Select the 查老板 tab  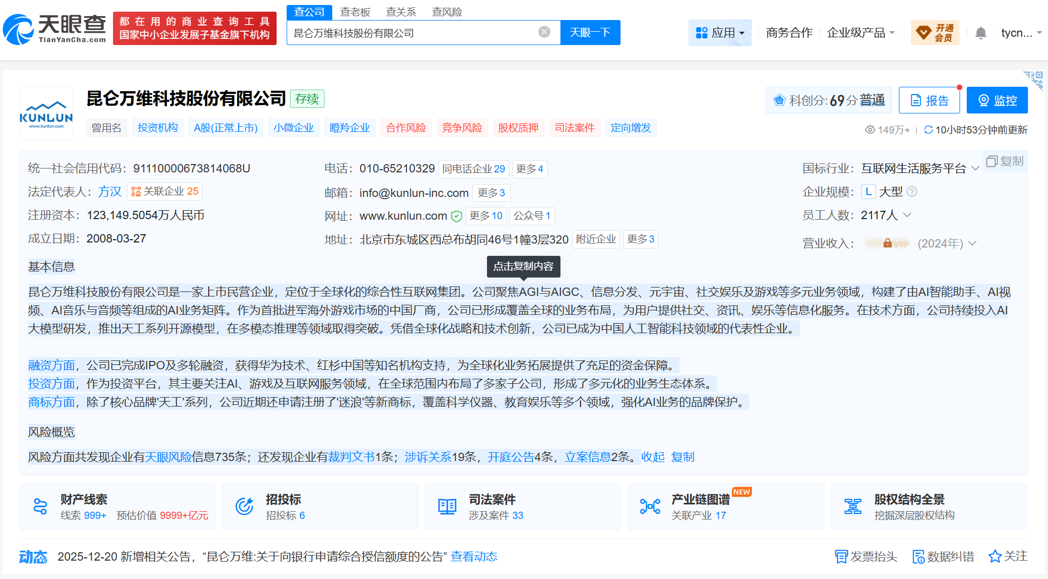[355, 12]
